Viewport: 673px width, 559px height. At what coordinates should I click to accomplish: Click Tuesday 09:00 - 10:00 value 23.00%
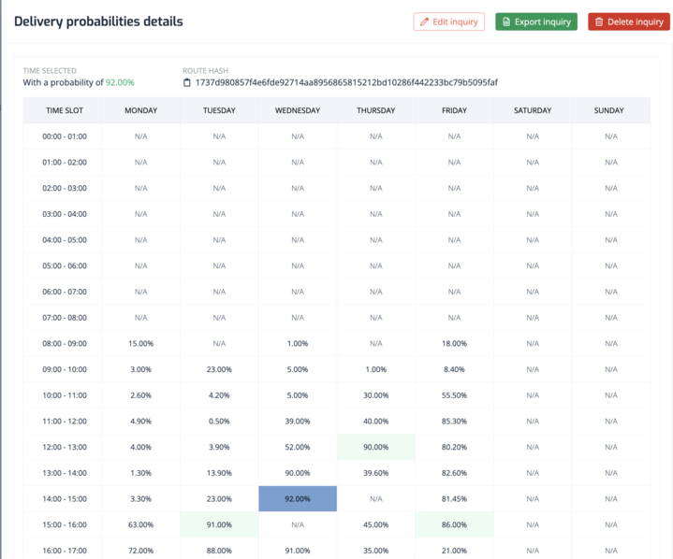tap(219, 369)
